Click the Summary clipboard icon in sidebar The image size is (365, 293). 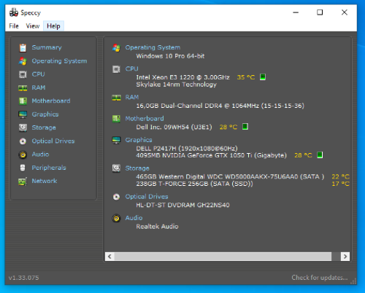point(23,47)
